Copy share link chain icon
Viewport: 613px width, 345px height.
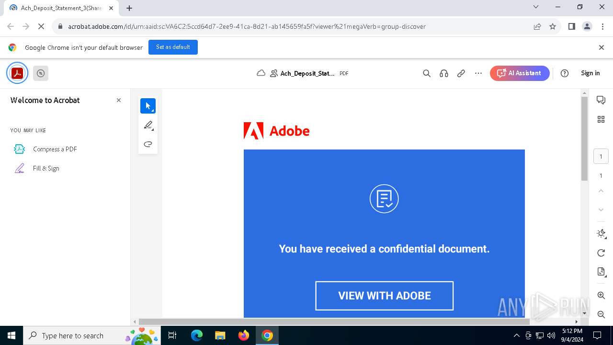[461, 73]
